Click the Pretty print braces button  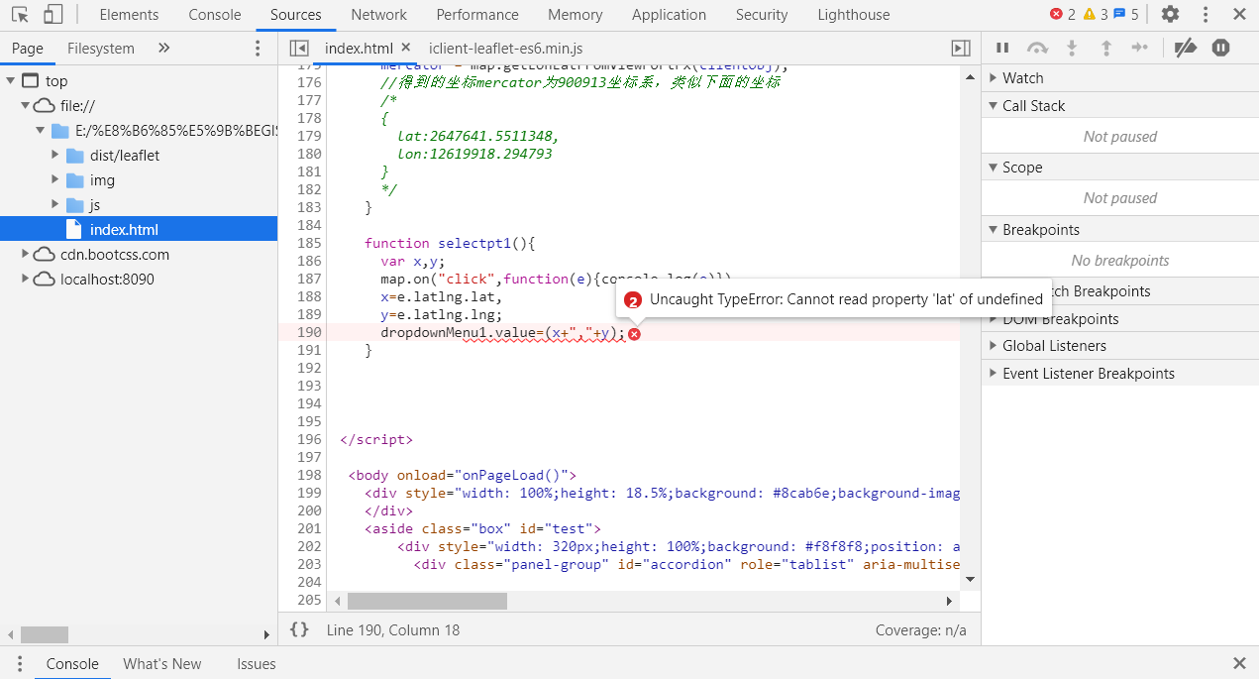tap(300, 629)
